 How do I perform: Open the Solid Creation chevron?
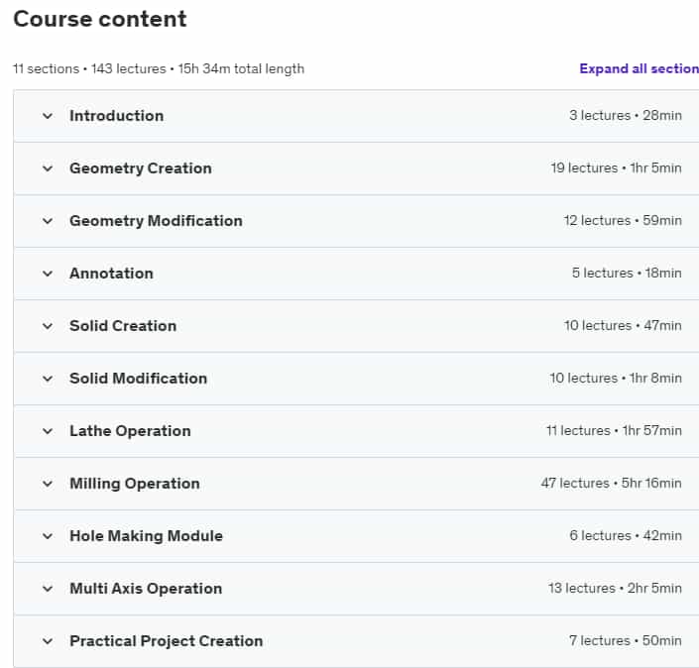point(47,326)
